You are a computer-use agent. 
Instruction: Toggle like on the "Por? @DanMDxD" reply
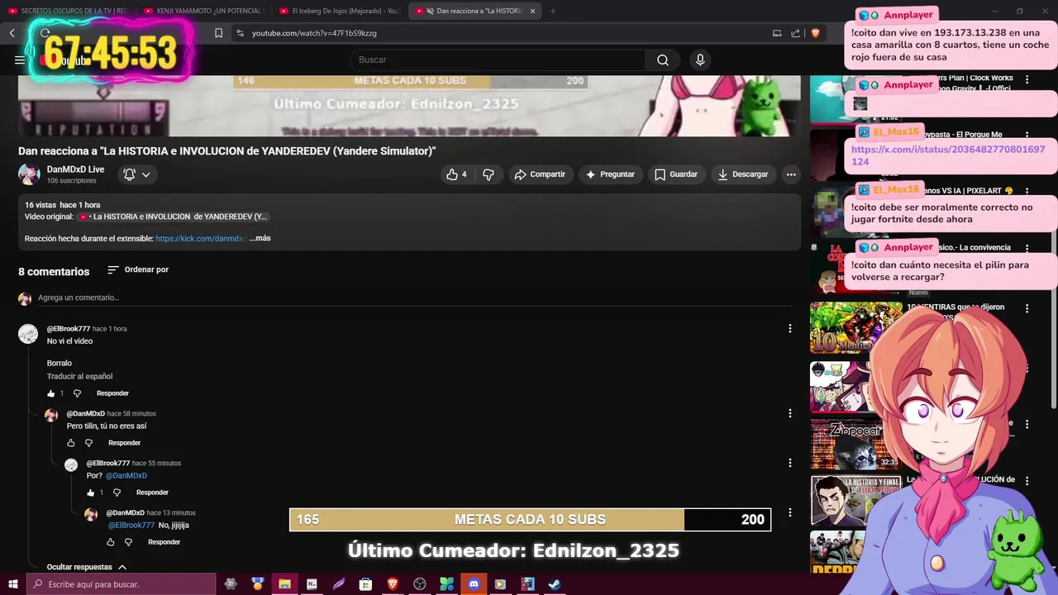pyautogui.click(x=91, y=493)
